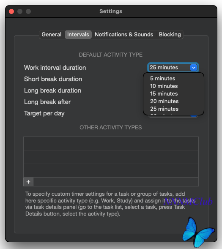Go to the Blocking tab
222x249 pixels.
point(170,35)
